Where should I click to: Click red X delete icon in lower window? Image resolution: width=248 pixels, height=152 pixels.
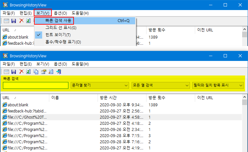pos(21,72)
